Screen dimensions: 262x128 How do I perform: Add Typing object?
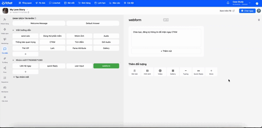click(x=186, y=72)
